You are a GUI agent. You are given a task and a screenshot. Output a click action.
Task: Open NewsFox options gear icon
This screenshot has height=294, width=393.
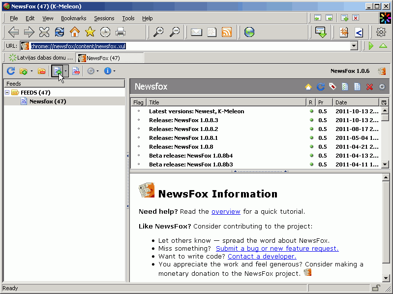click(x=91, y=71)
